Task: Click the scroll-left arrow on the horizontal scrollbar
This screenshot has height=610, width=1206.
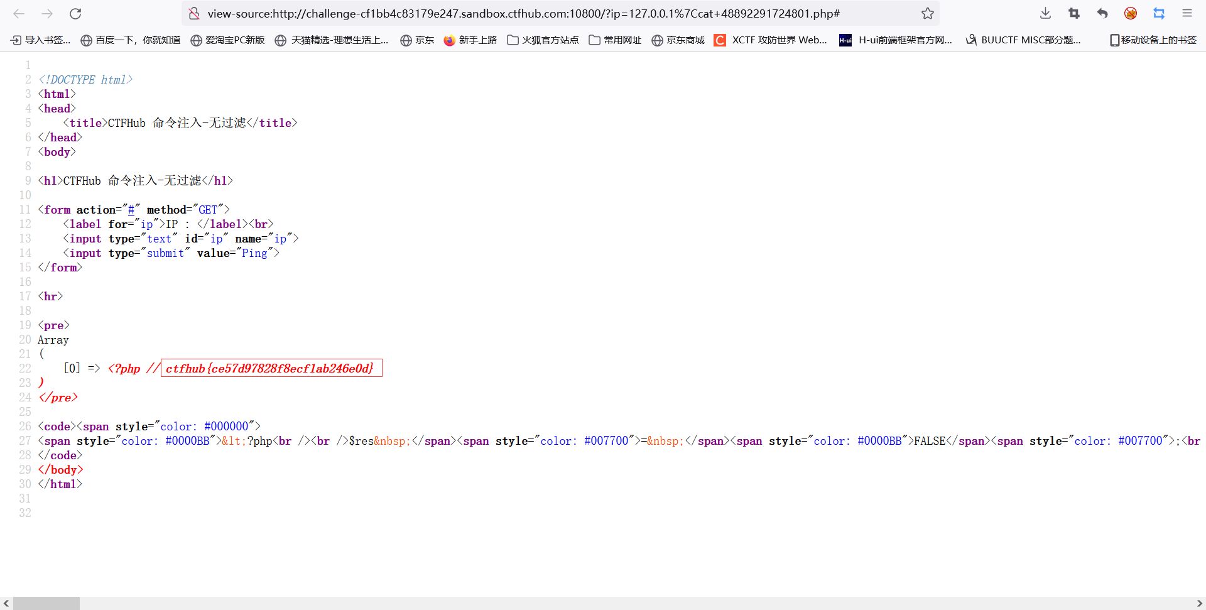Action: [x=6, y=603]
